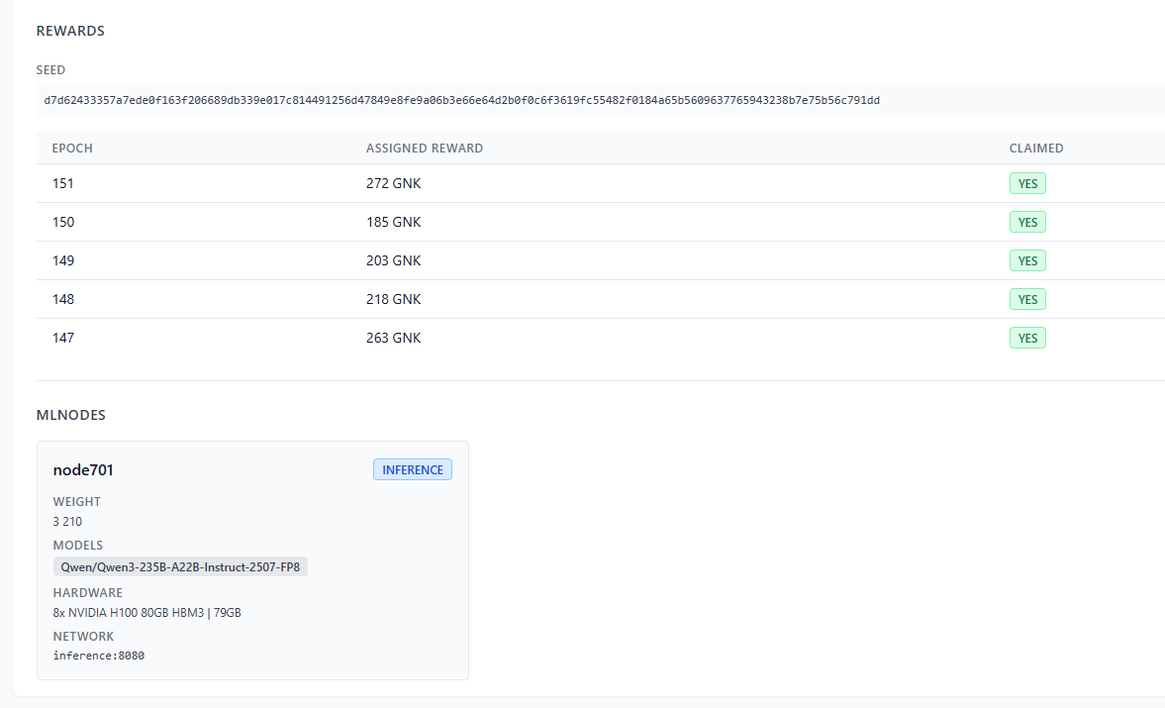Click the YES badge for epoch 150
This screenshot has width=1165, height=708.
(1027, 222)
